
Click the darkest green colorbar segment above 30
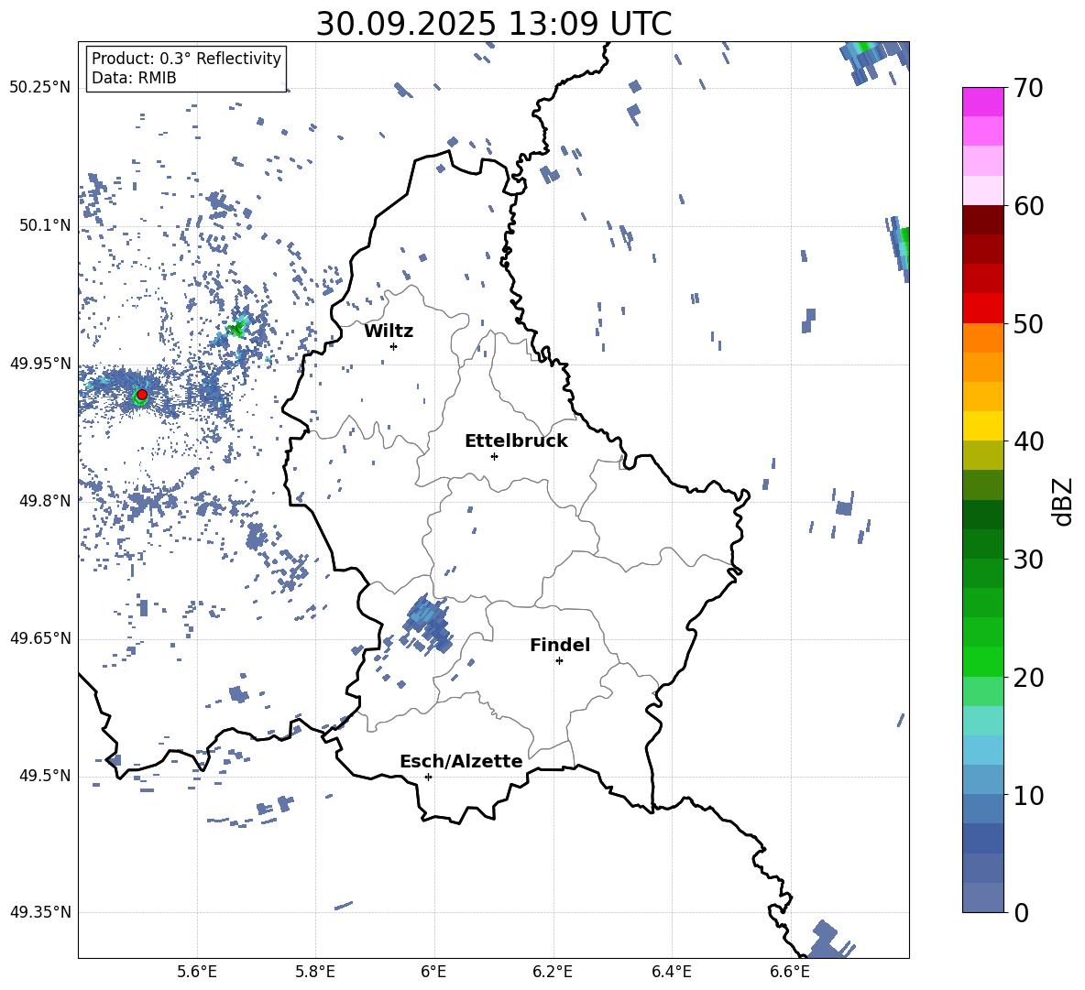[982, 515]
